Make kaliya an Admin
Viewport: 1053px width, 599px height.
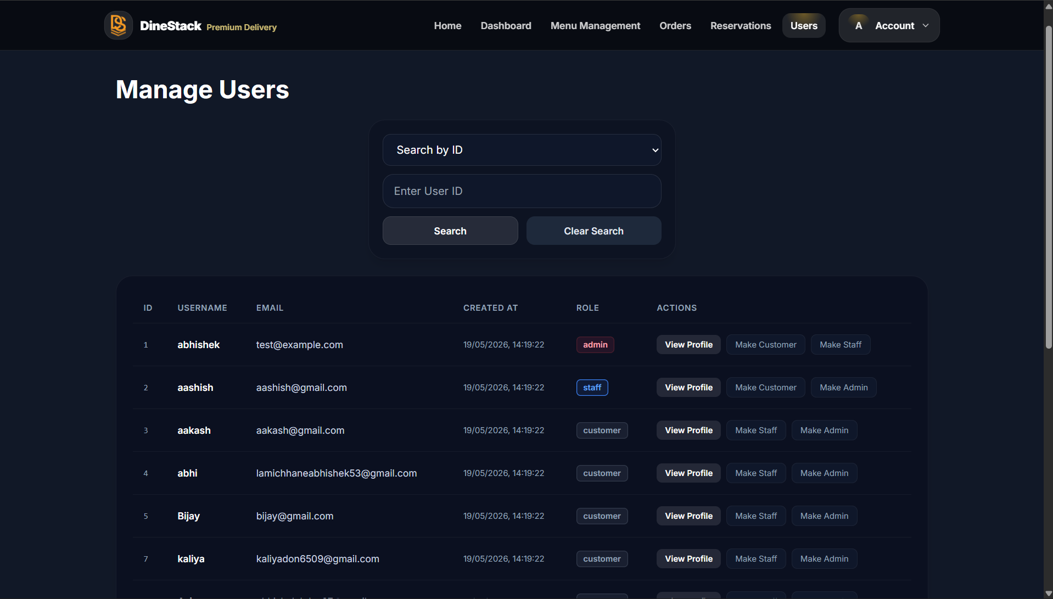coord(824,559)
